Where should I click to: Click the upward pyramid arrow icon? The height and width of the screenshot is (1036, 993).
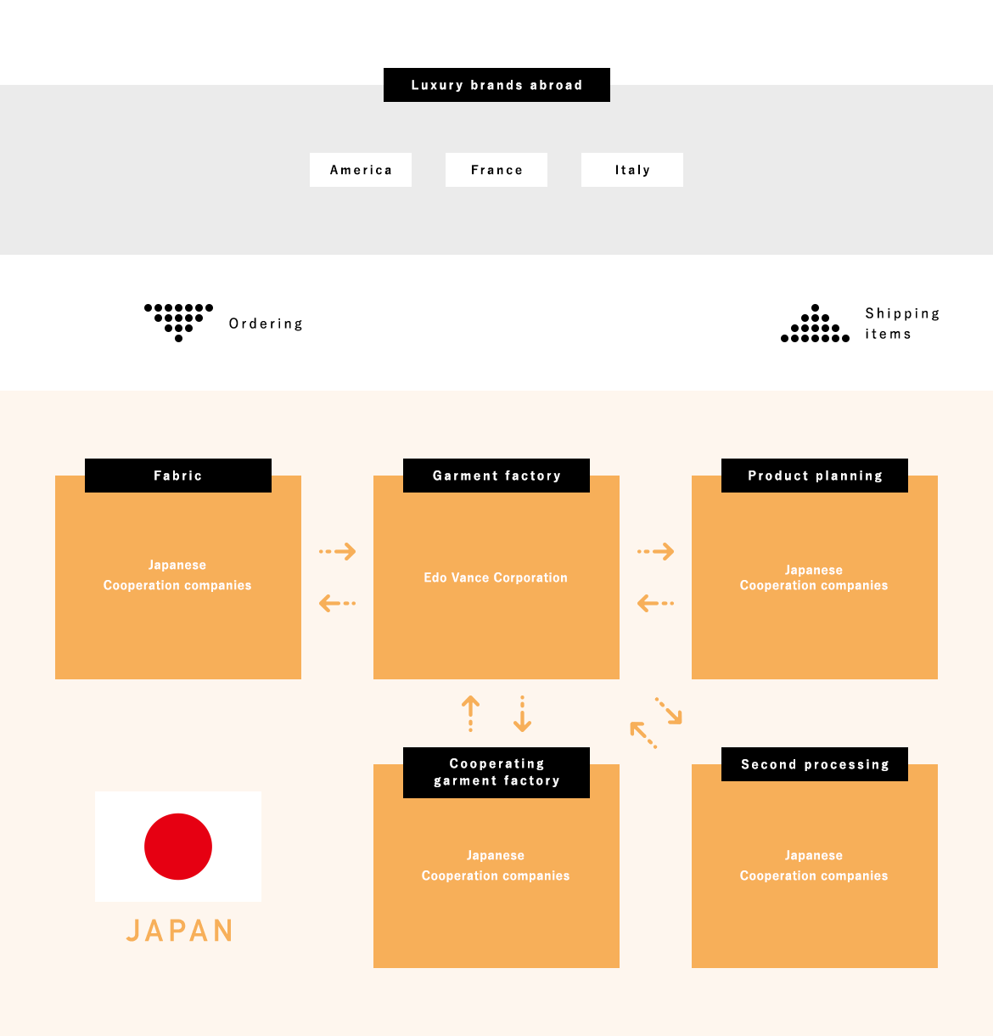(815, 324)
